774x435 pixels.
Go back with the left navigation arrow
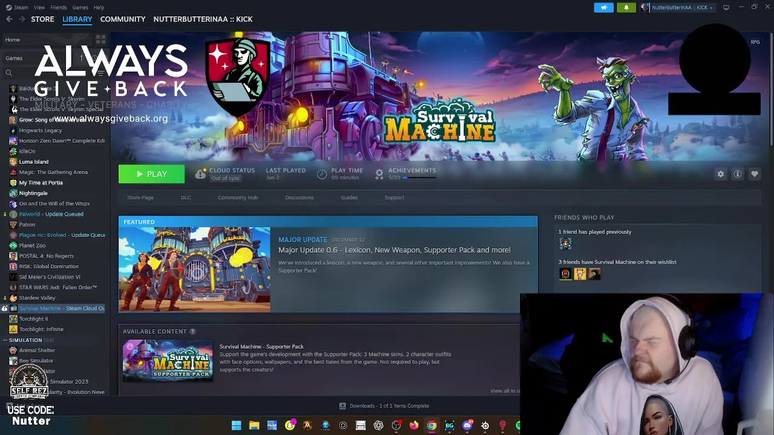(9, 19)
